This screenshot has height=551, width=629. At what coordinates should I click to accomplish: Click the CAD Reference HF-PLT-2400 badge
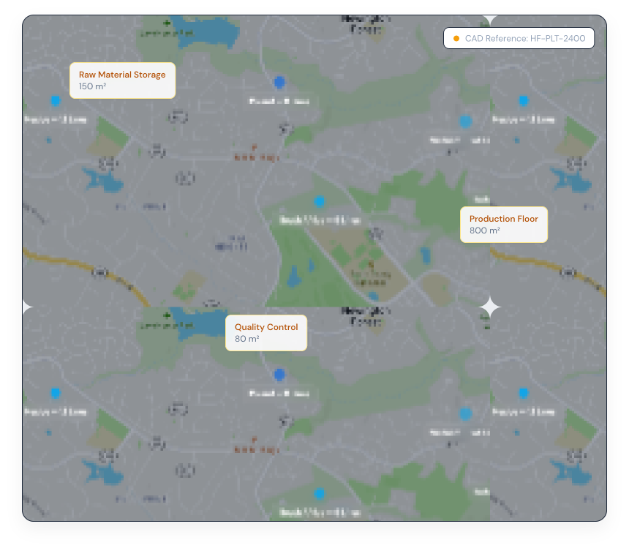pyautogui.click(x=519, y=38)
